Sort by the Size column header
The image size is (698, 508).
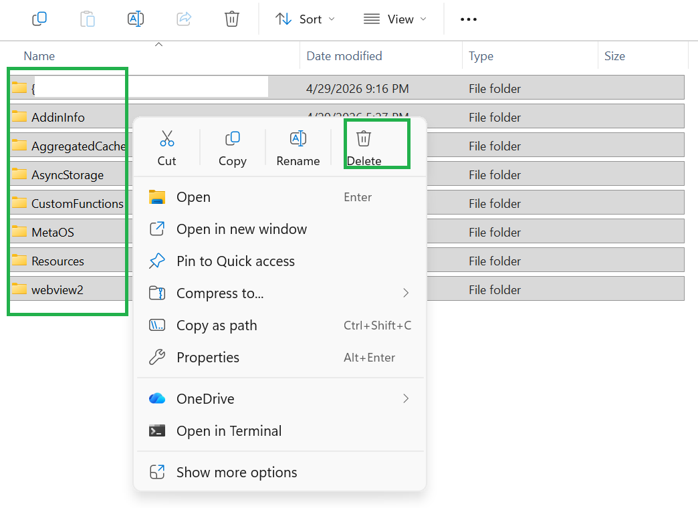click(614, 56)
